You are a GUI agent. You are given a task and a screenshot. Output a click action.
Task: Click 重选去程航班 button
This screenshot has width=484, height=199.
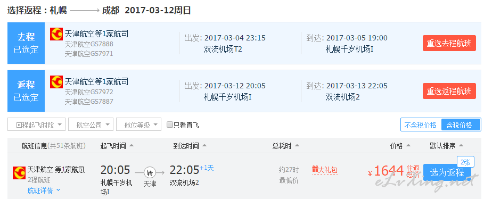coord(449,43)
